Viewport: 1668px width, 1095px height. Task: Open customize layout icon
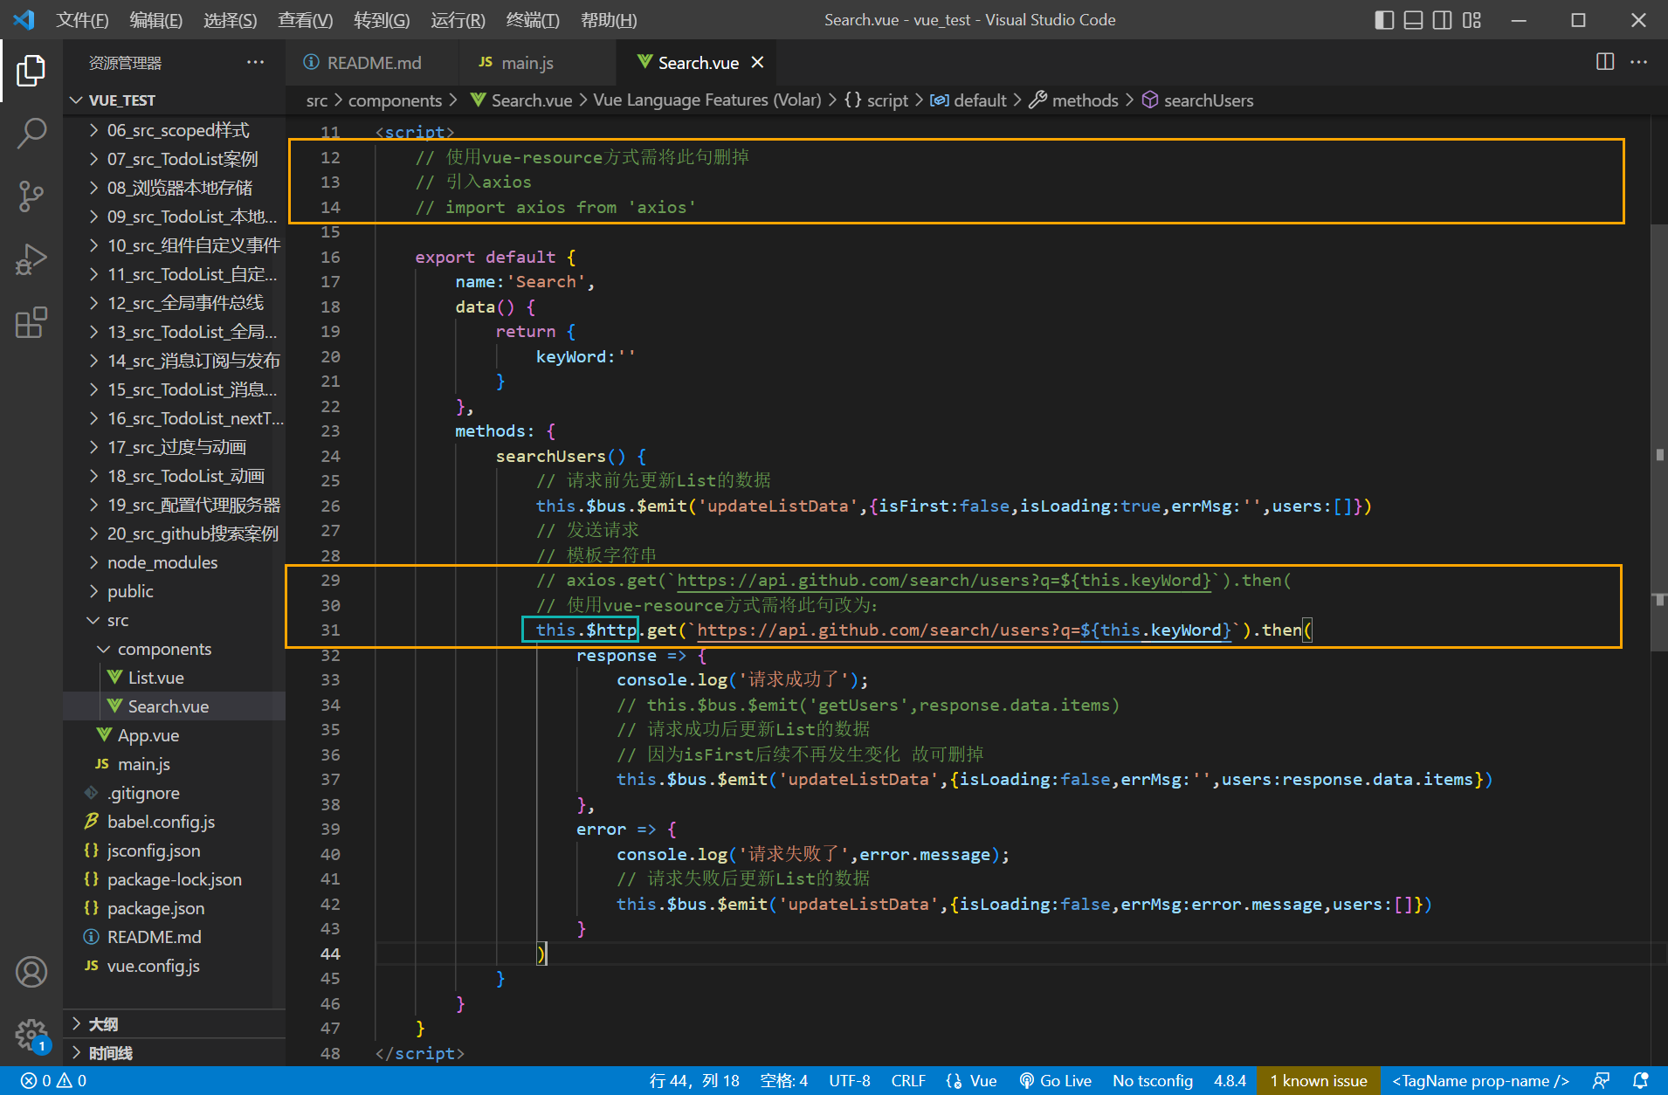tap(1472, 19)
